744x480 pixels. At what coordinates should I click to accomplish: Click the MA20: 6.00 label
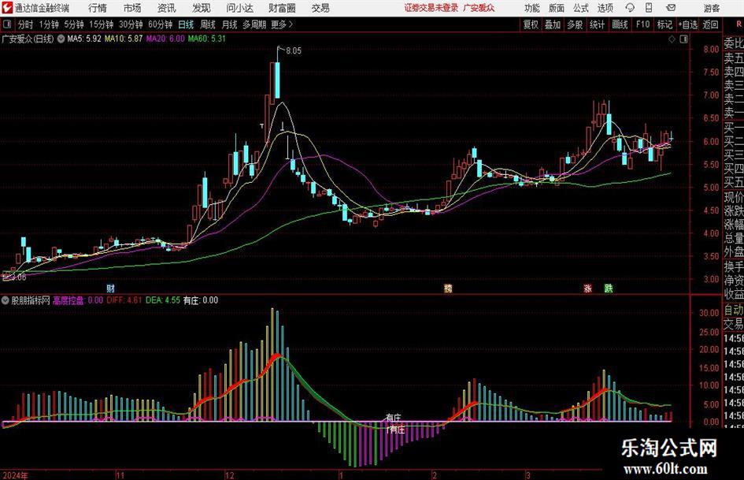165,39
